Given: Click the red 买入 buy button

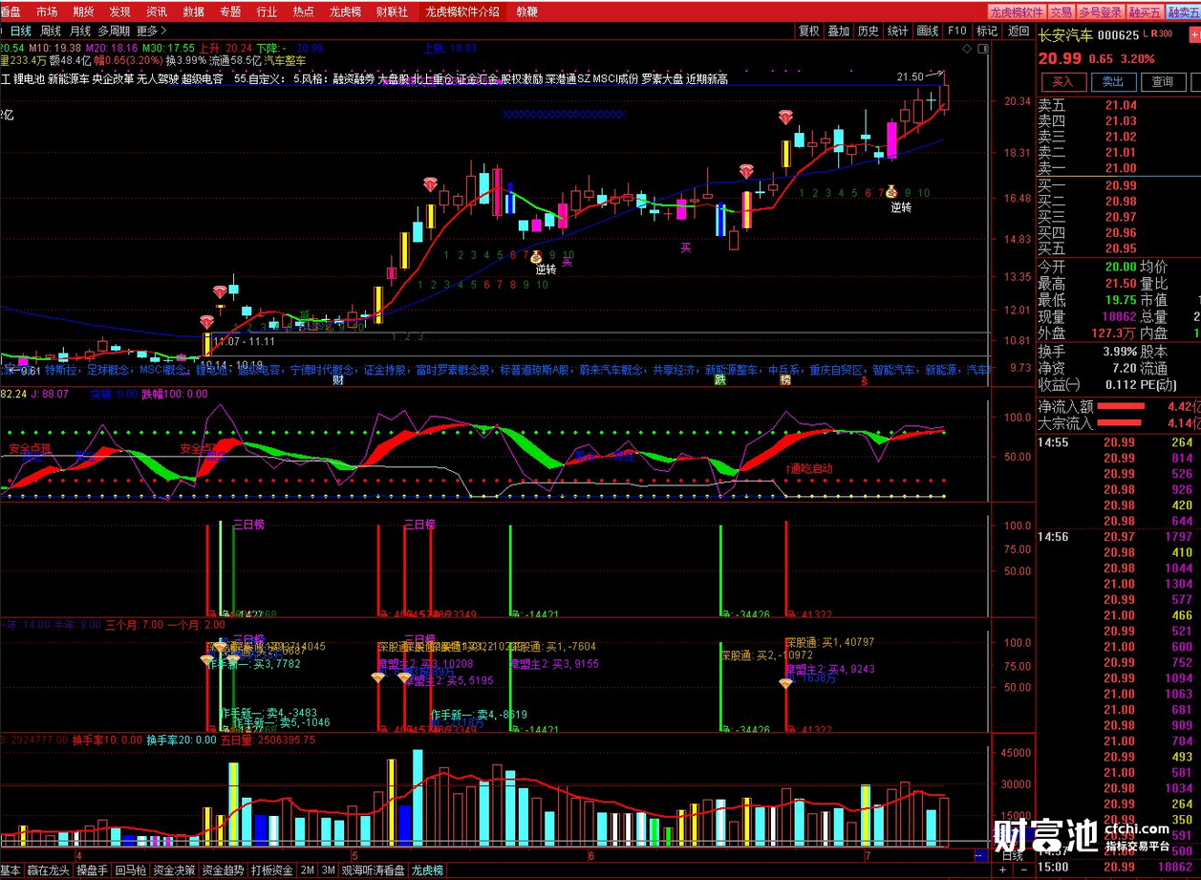Looking at the screenshot, I should point(1062,82).
